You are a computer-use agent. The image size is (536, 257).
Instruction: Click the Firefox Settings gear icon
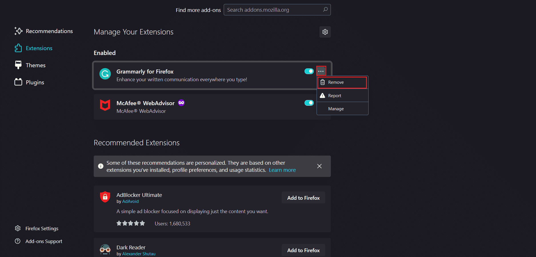(18, 228)
